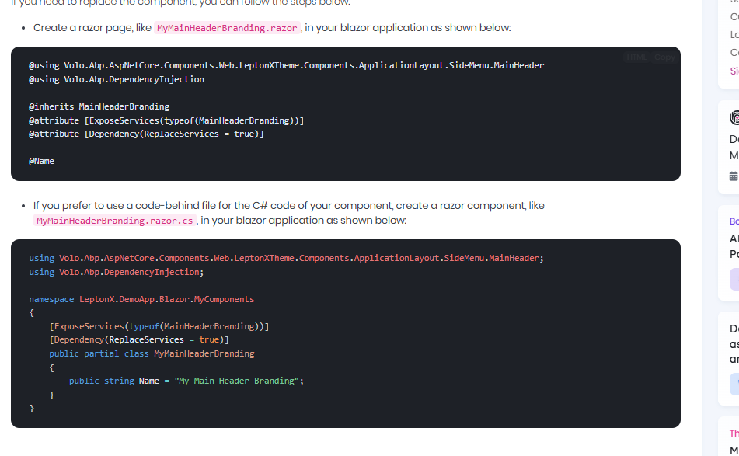Click the '@using Volo.Abp.DependencyInjection' line
The width and height of the screenshot is (739, 456).
117,79
